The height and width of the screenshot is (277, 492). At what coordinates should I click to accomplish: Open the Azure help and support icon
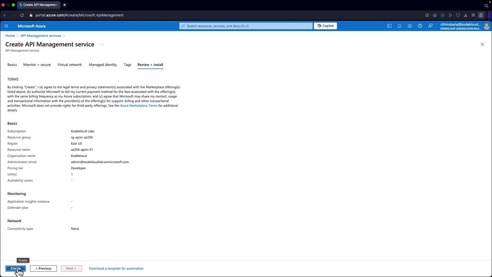click(420, 26)
